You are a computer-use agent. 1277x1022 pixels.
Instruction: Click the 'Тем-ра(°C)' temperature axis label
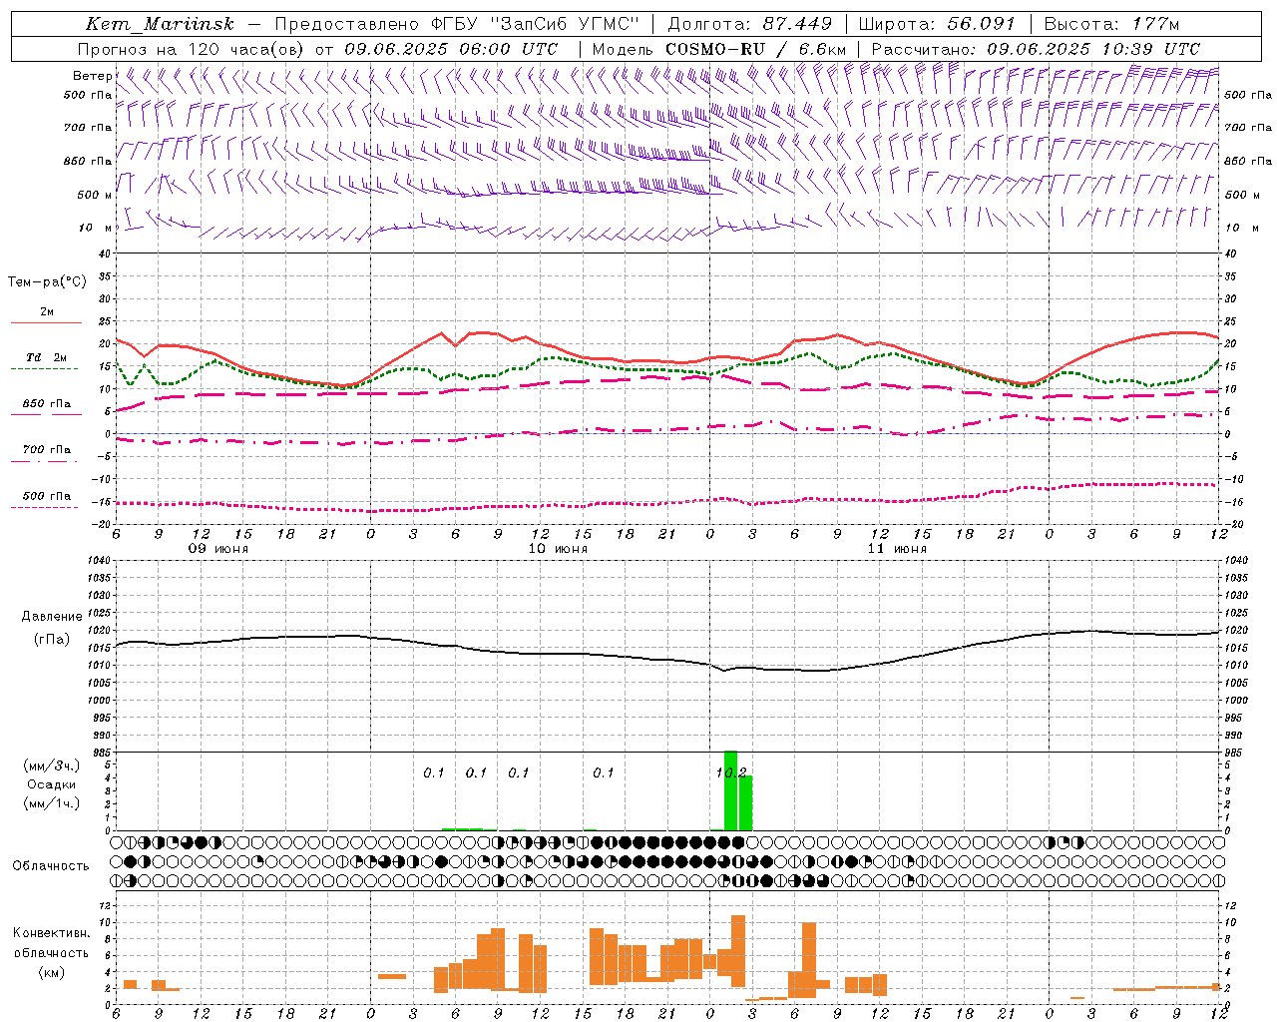click(x=47, y=282)
